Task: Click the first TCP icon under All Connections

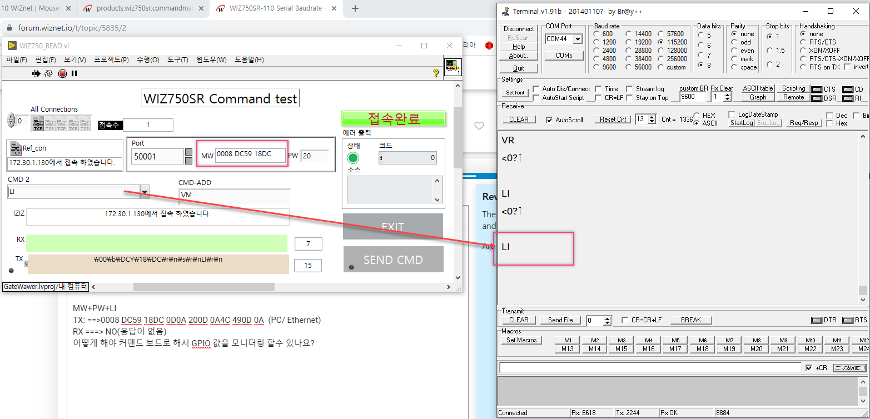Action: pyautogui.click(x=38, y=123)
